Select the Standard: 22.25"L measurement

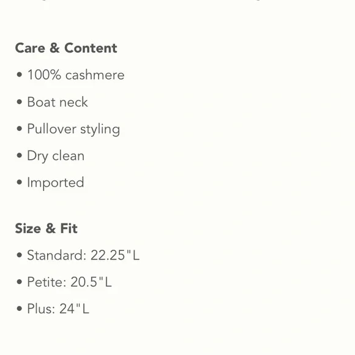click(83, 255)
